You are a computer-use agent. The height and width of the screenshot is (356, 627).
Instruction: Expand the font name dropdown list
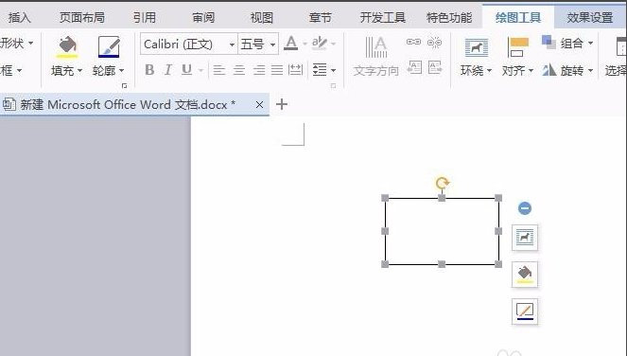[x=232, y=44]
